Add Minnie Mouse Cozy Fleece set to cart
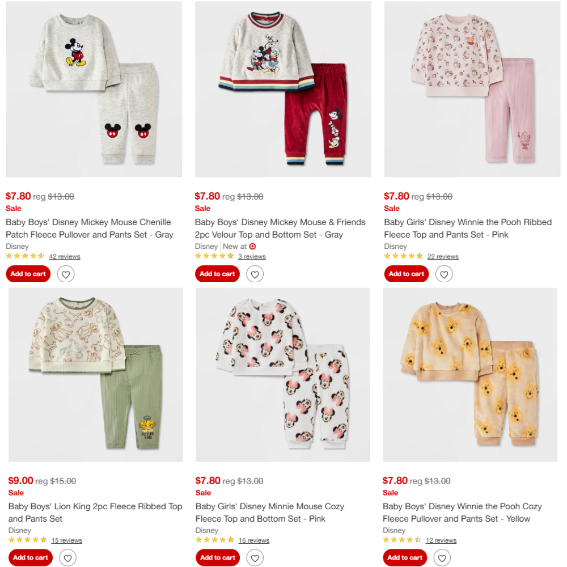The height and width of the screenshot is (567, 567). (218, 557)
